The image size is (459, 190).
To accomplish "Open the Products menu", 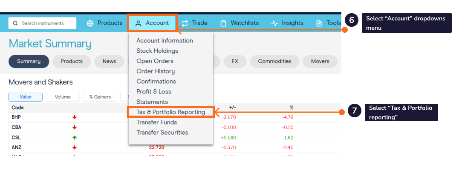I will (104, 23).
